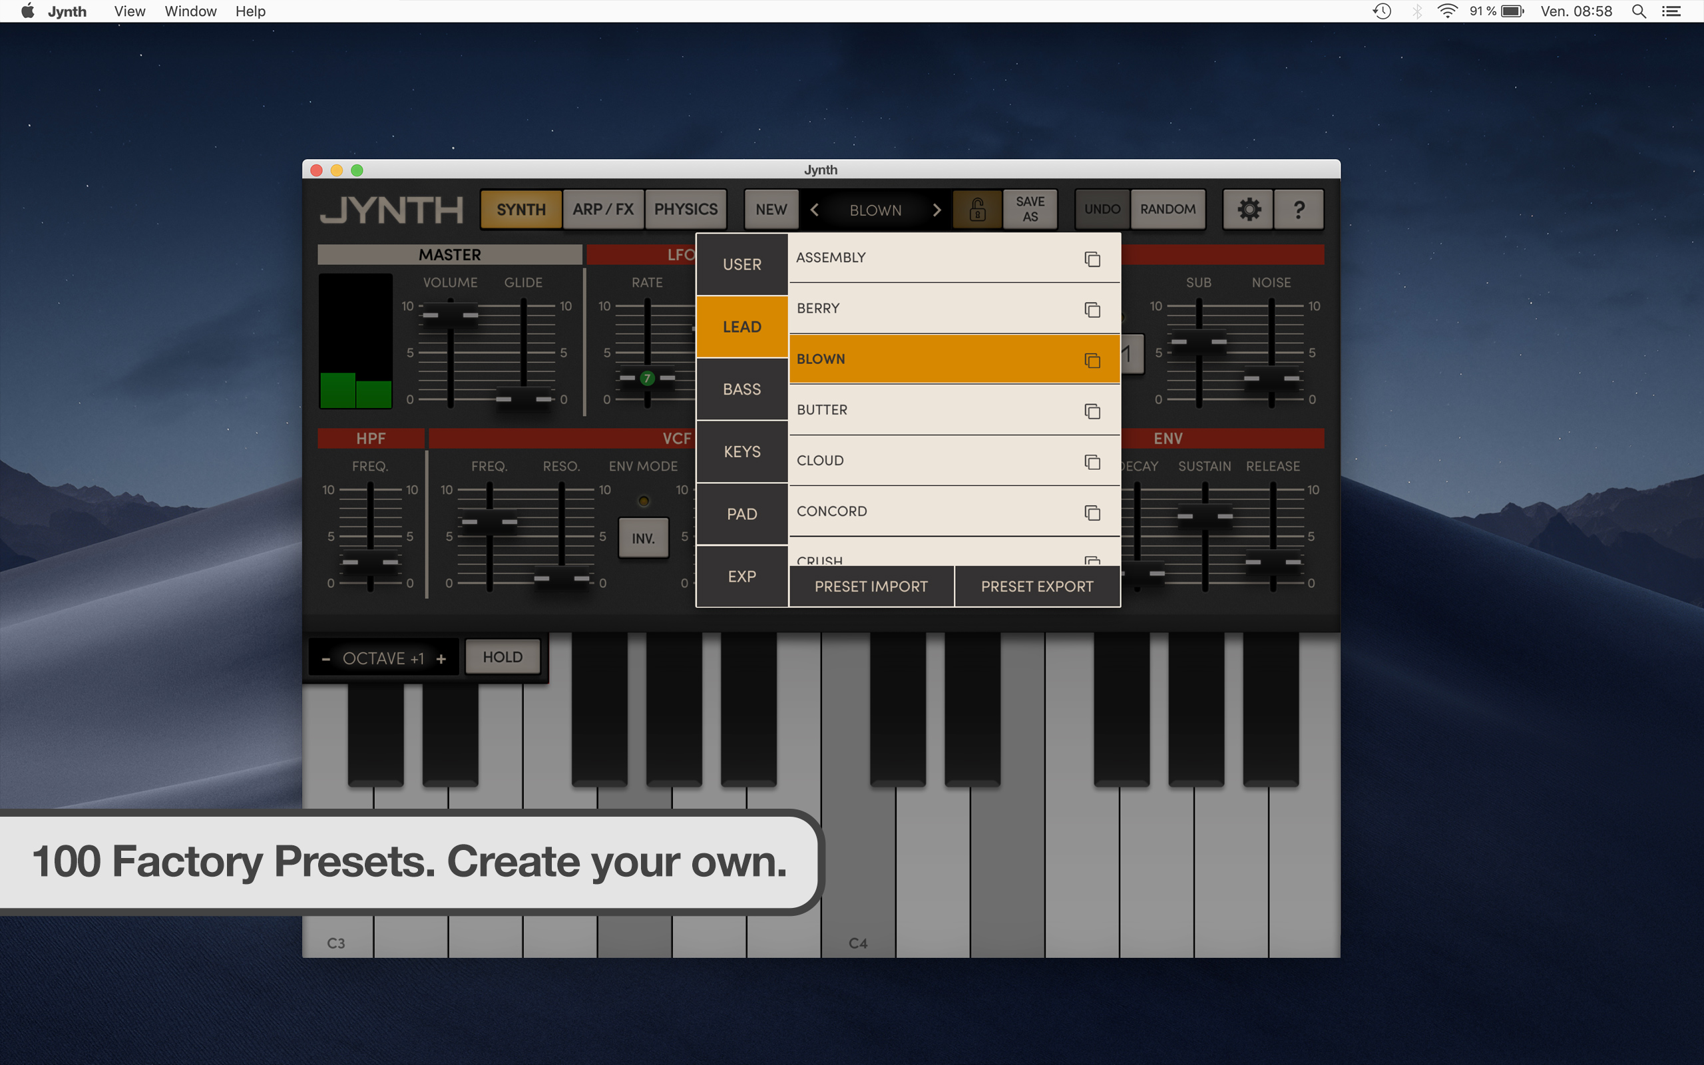Open the Help menu
The height and width of the screenshot is (1065, 1704).
coord(250,11)
